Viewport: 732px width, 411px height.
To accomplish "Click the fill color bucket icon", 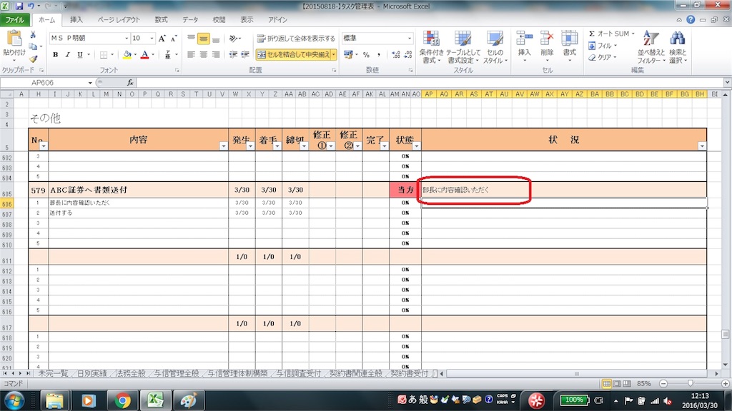I will point(127,54).
